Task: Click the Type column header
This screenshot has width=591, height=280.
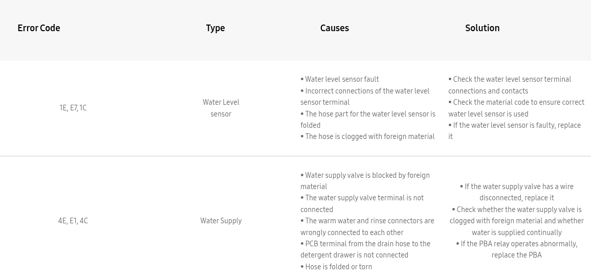Action: (215, 28)
